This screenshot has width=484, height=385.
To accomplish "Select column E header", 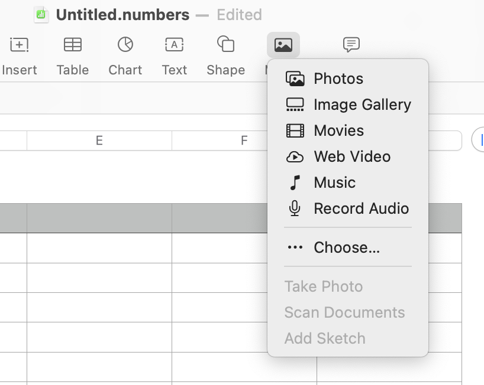I will pyautogui.click(x=99, y=141).
